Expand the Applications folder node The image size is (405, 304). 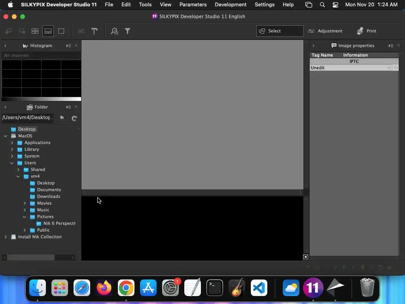coord(12,142)
